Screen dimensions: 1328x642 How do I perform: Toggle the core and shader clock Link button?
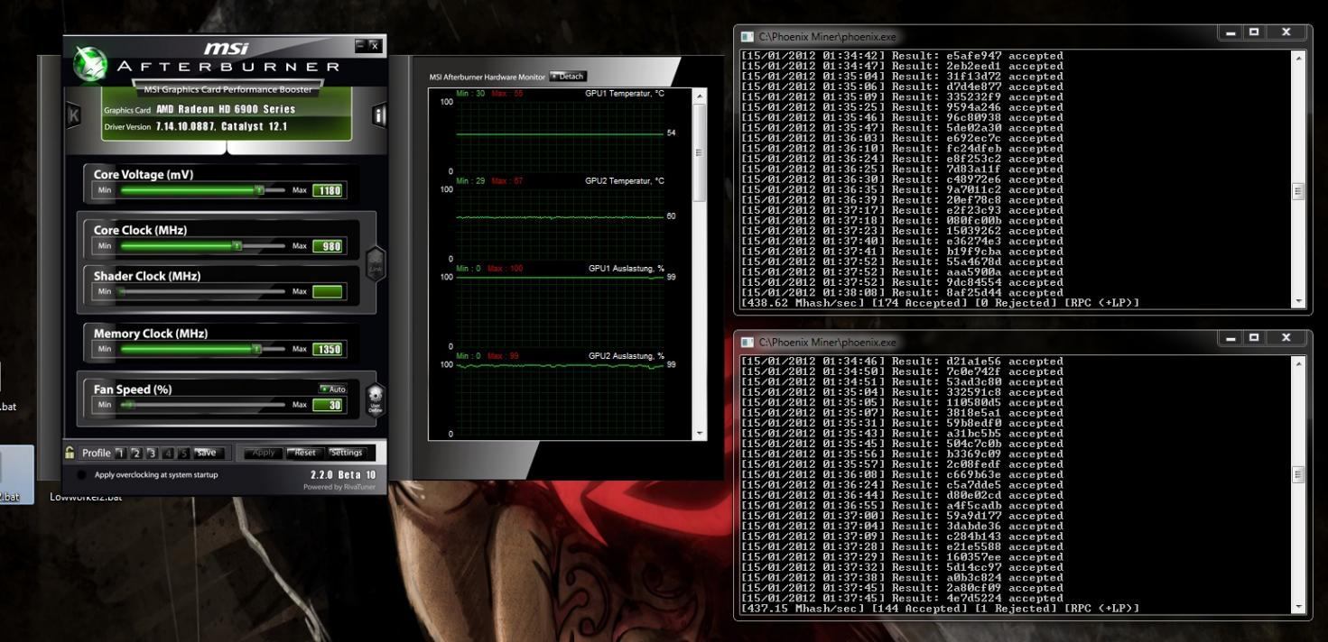(x=376, y=265)
